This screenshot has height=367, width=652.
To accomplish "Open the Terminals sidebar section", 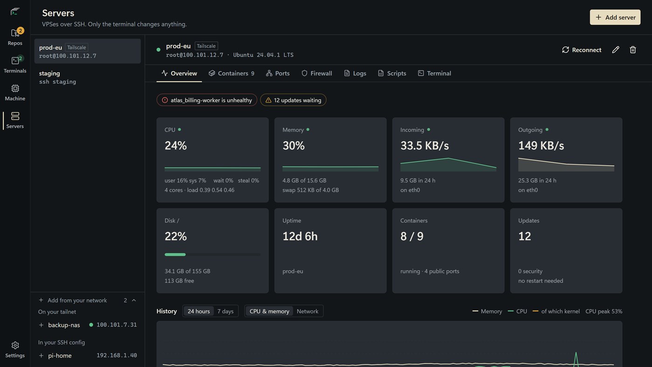I will point(15,64).
